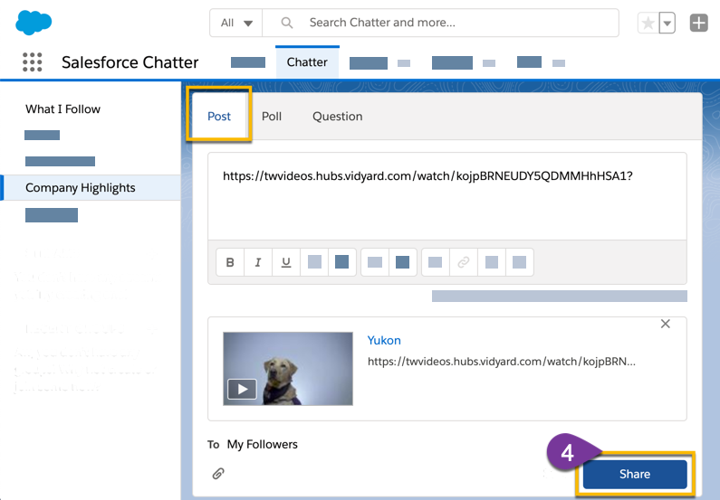The image size is (720, 500).
Task: Toggle bold formatting
Action: tap(230, 262)
